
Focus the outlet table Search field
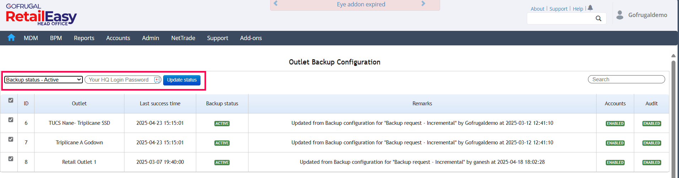(x=626, y=79)
